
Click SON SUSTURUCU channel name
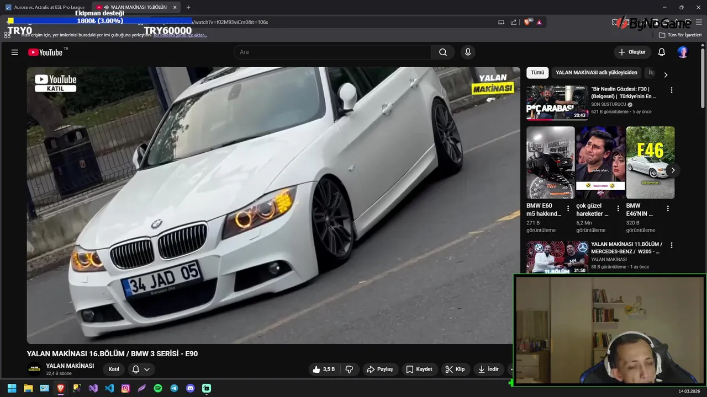click(609, 104)
